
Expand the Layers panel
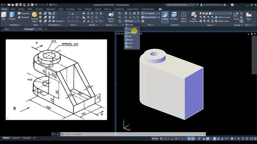point(210,25)
